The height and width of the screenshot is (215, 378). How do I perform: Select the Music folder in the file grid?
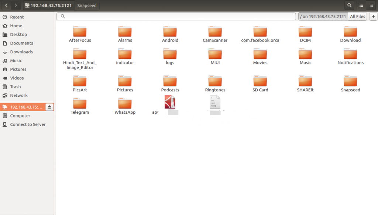[x=305, y=57]
